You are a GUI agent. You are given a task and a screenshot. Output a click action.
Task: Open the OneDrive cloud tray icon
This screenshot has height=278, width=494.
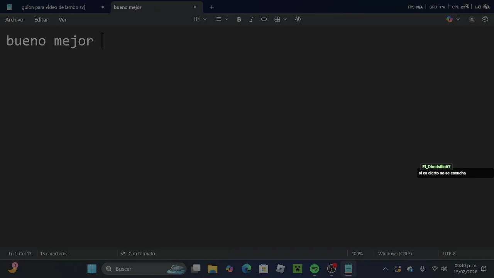pos(410,269)
